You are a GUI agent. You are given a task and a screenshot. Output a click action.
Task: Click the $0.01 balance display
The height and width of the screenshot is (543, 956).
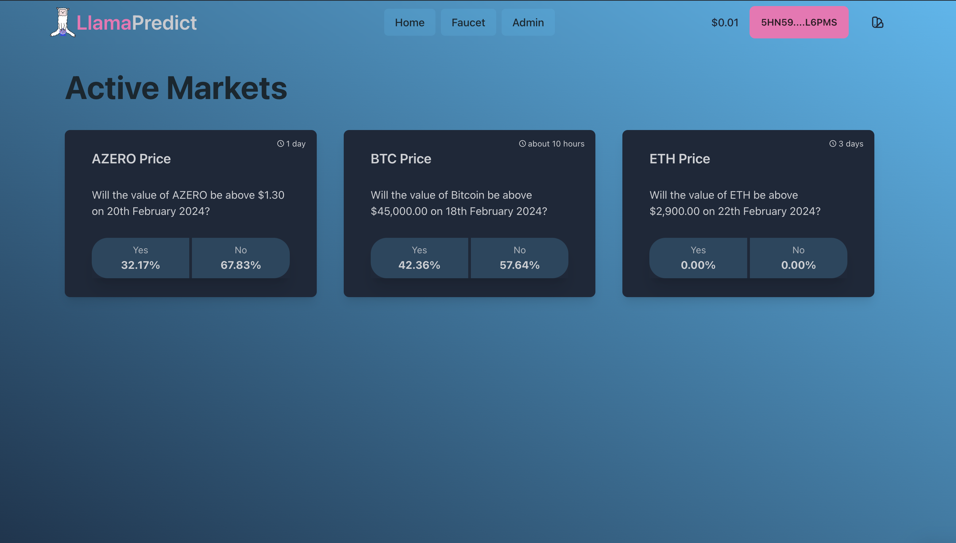[x=725, y=22]
